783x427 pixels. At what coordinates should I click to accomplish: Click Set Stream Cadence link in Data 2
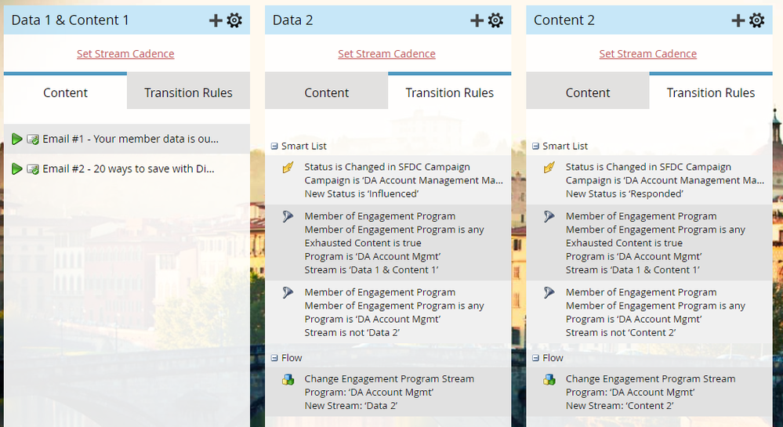(x=386, y=54)
